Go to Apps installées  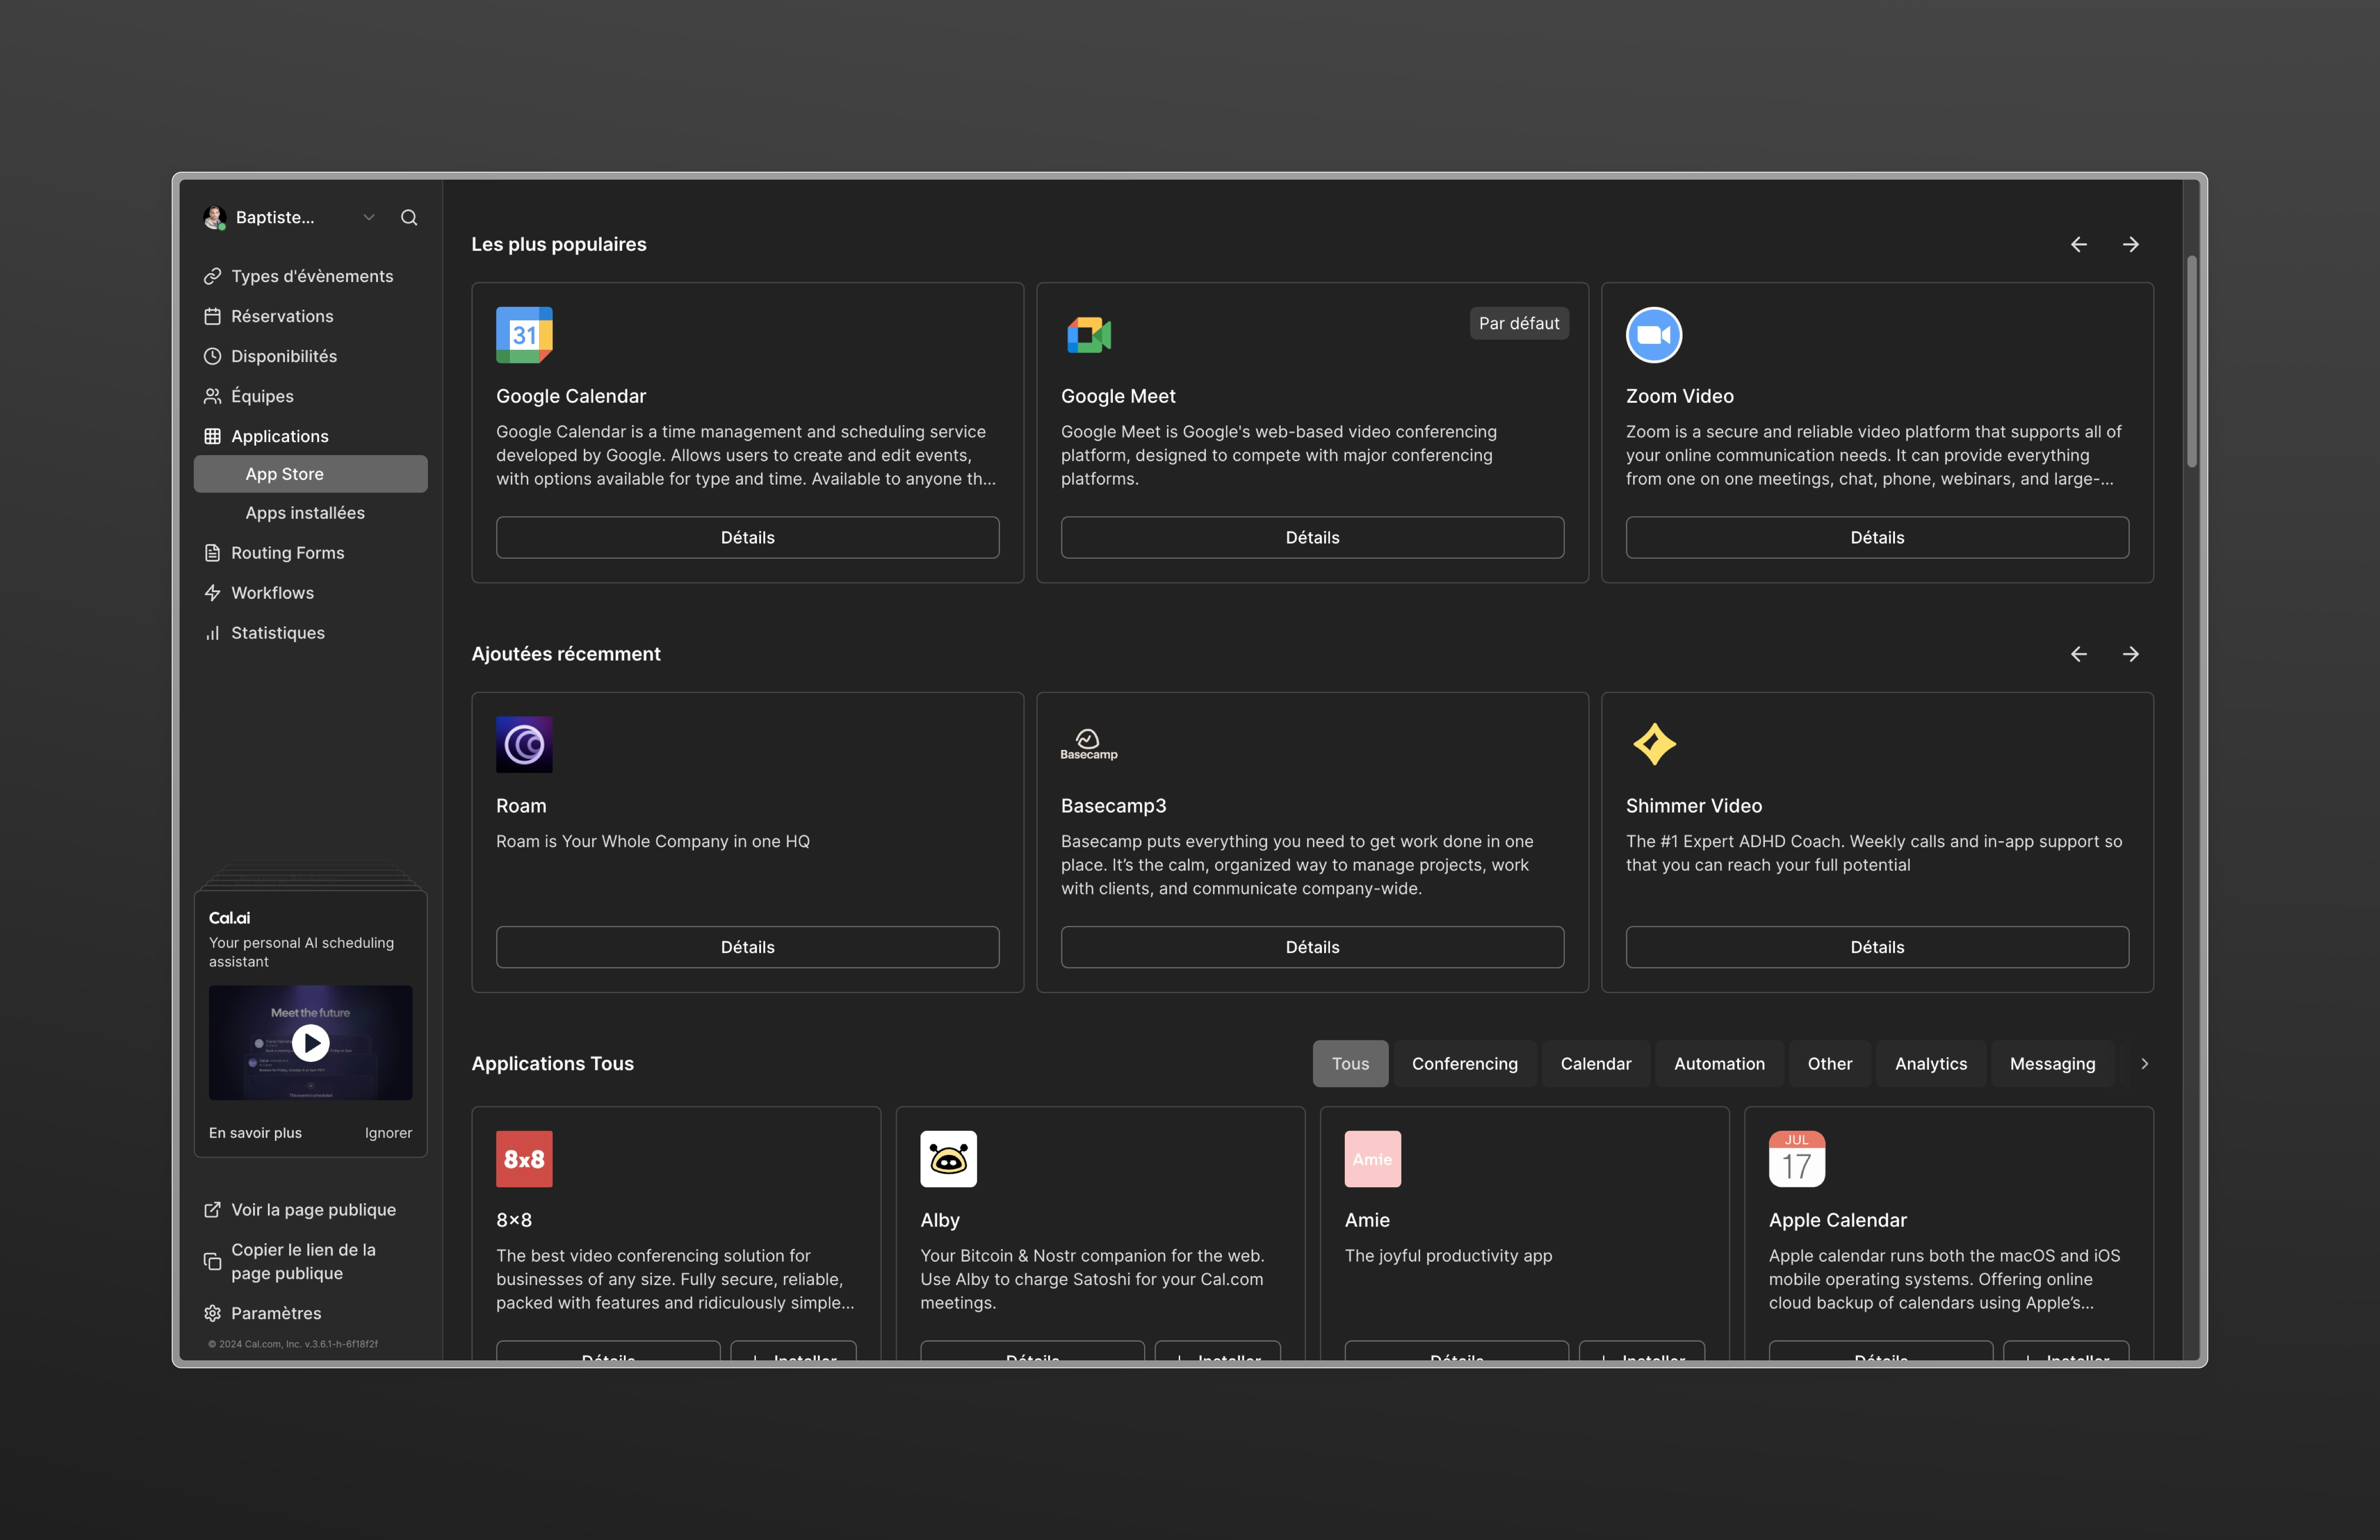pyautogui.click(x=305, y=513)
